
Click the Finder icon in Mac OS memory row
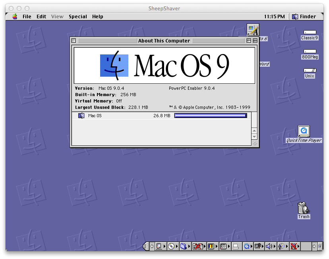tap(81, 116)
